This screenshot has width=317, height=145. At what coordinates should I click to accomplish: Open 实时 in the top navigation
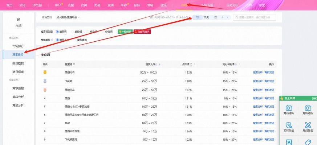coord(23,5)
